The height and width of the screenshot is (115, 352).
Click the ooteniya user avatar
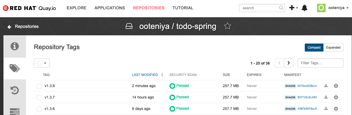[321, 8]
